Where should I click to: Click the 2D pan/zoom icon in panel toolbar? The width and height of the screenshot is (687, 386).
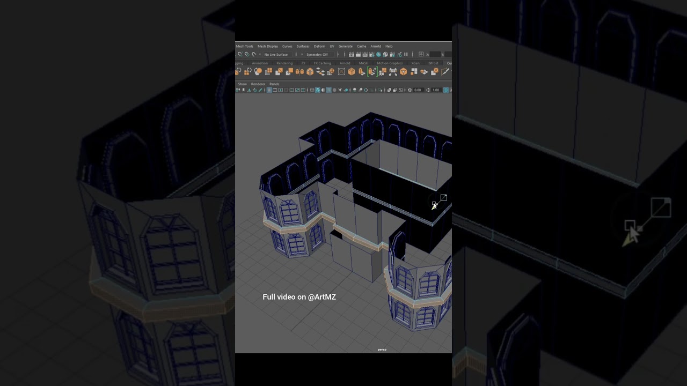pos(255,90)
